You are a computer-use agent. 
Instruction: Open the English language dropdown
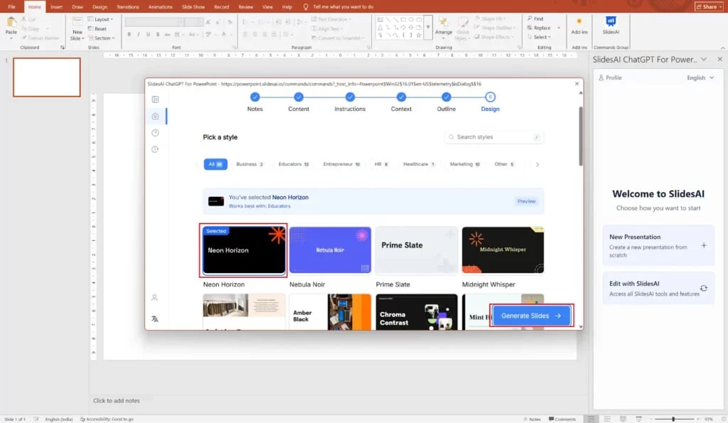click(700, 77)
